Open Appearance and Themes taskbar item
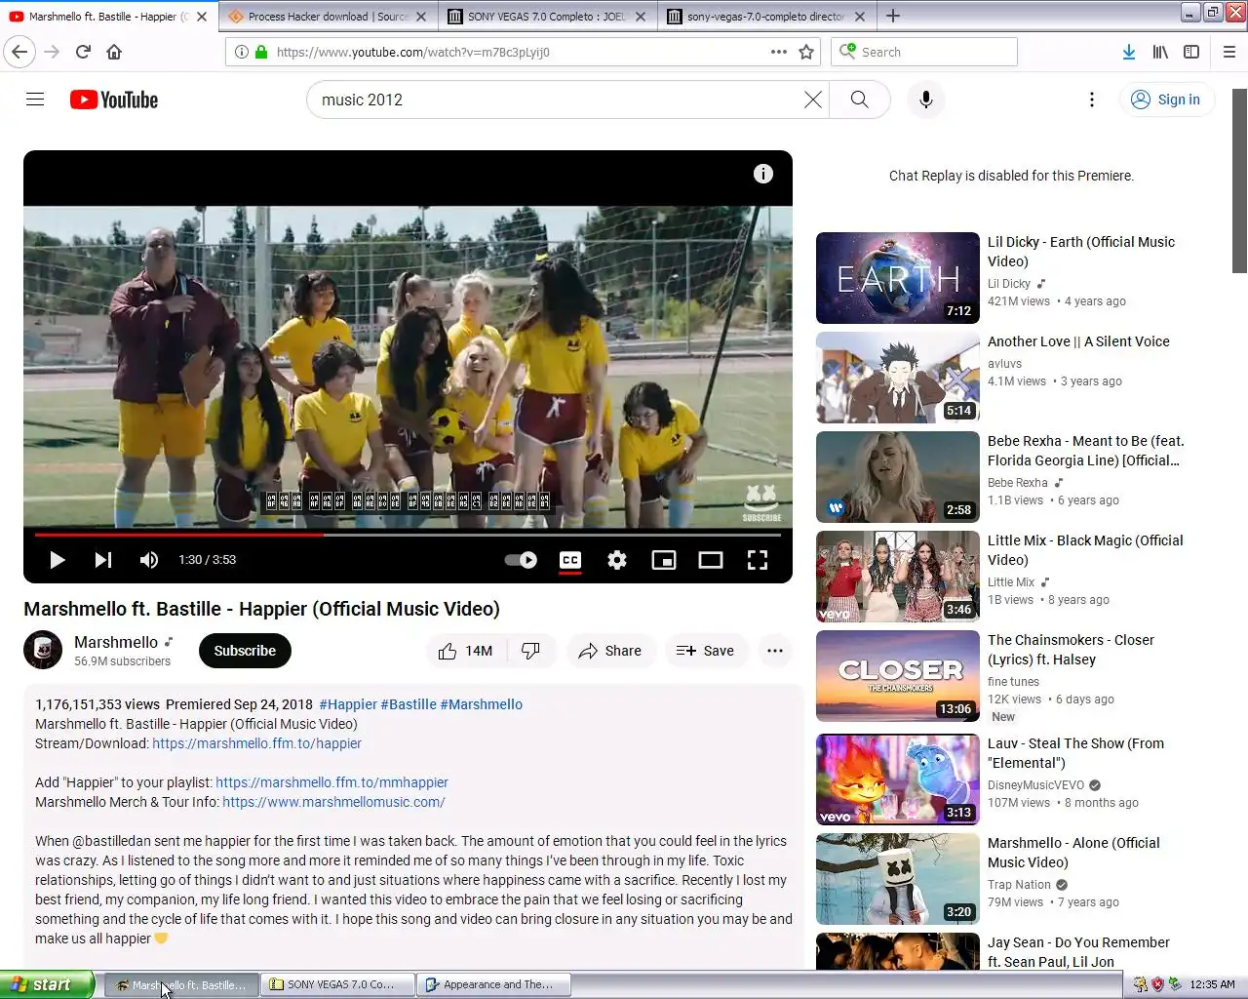Viewport: 1248px width, 999px height. pos(493,984)
